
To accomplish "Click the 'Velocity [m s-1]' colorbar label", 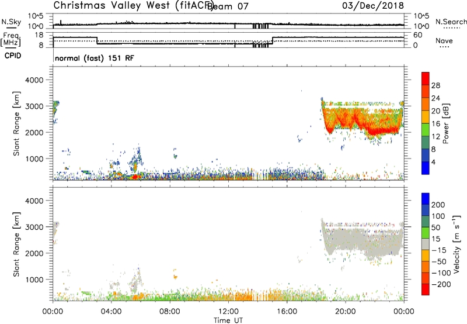I will 456,244.
